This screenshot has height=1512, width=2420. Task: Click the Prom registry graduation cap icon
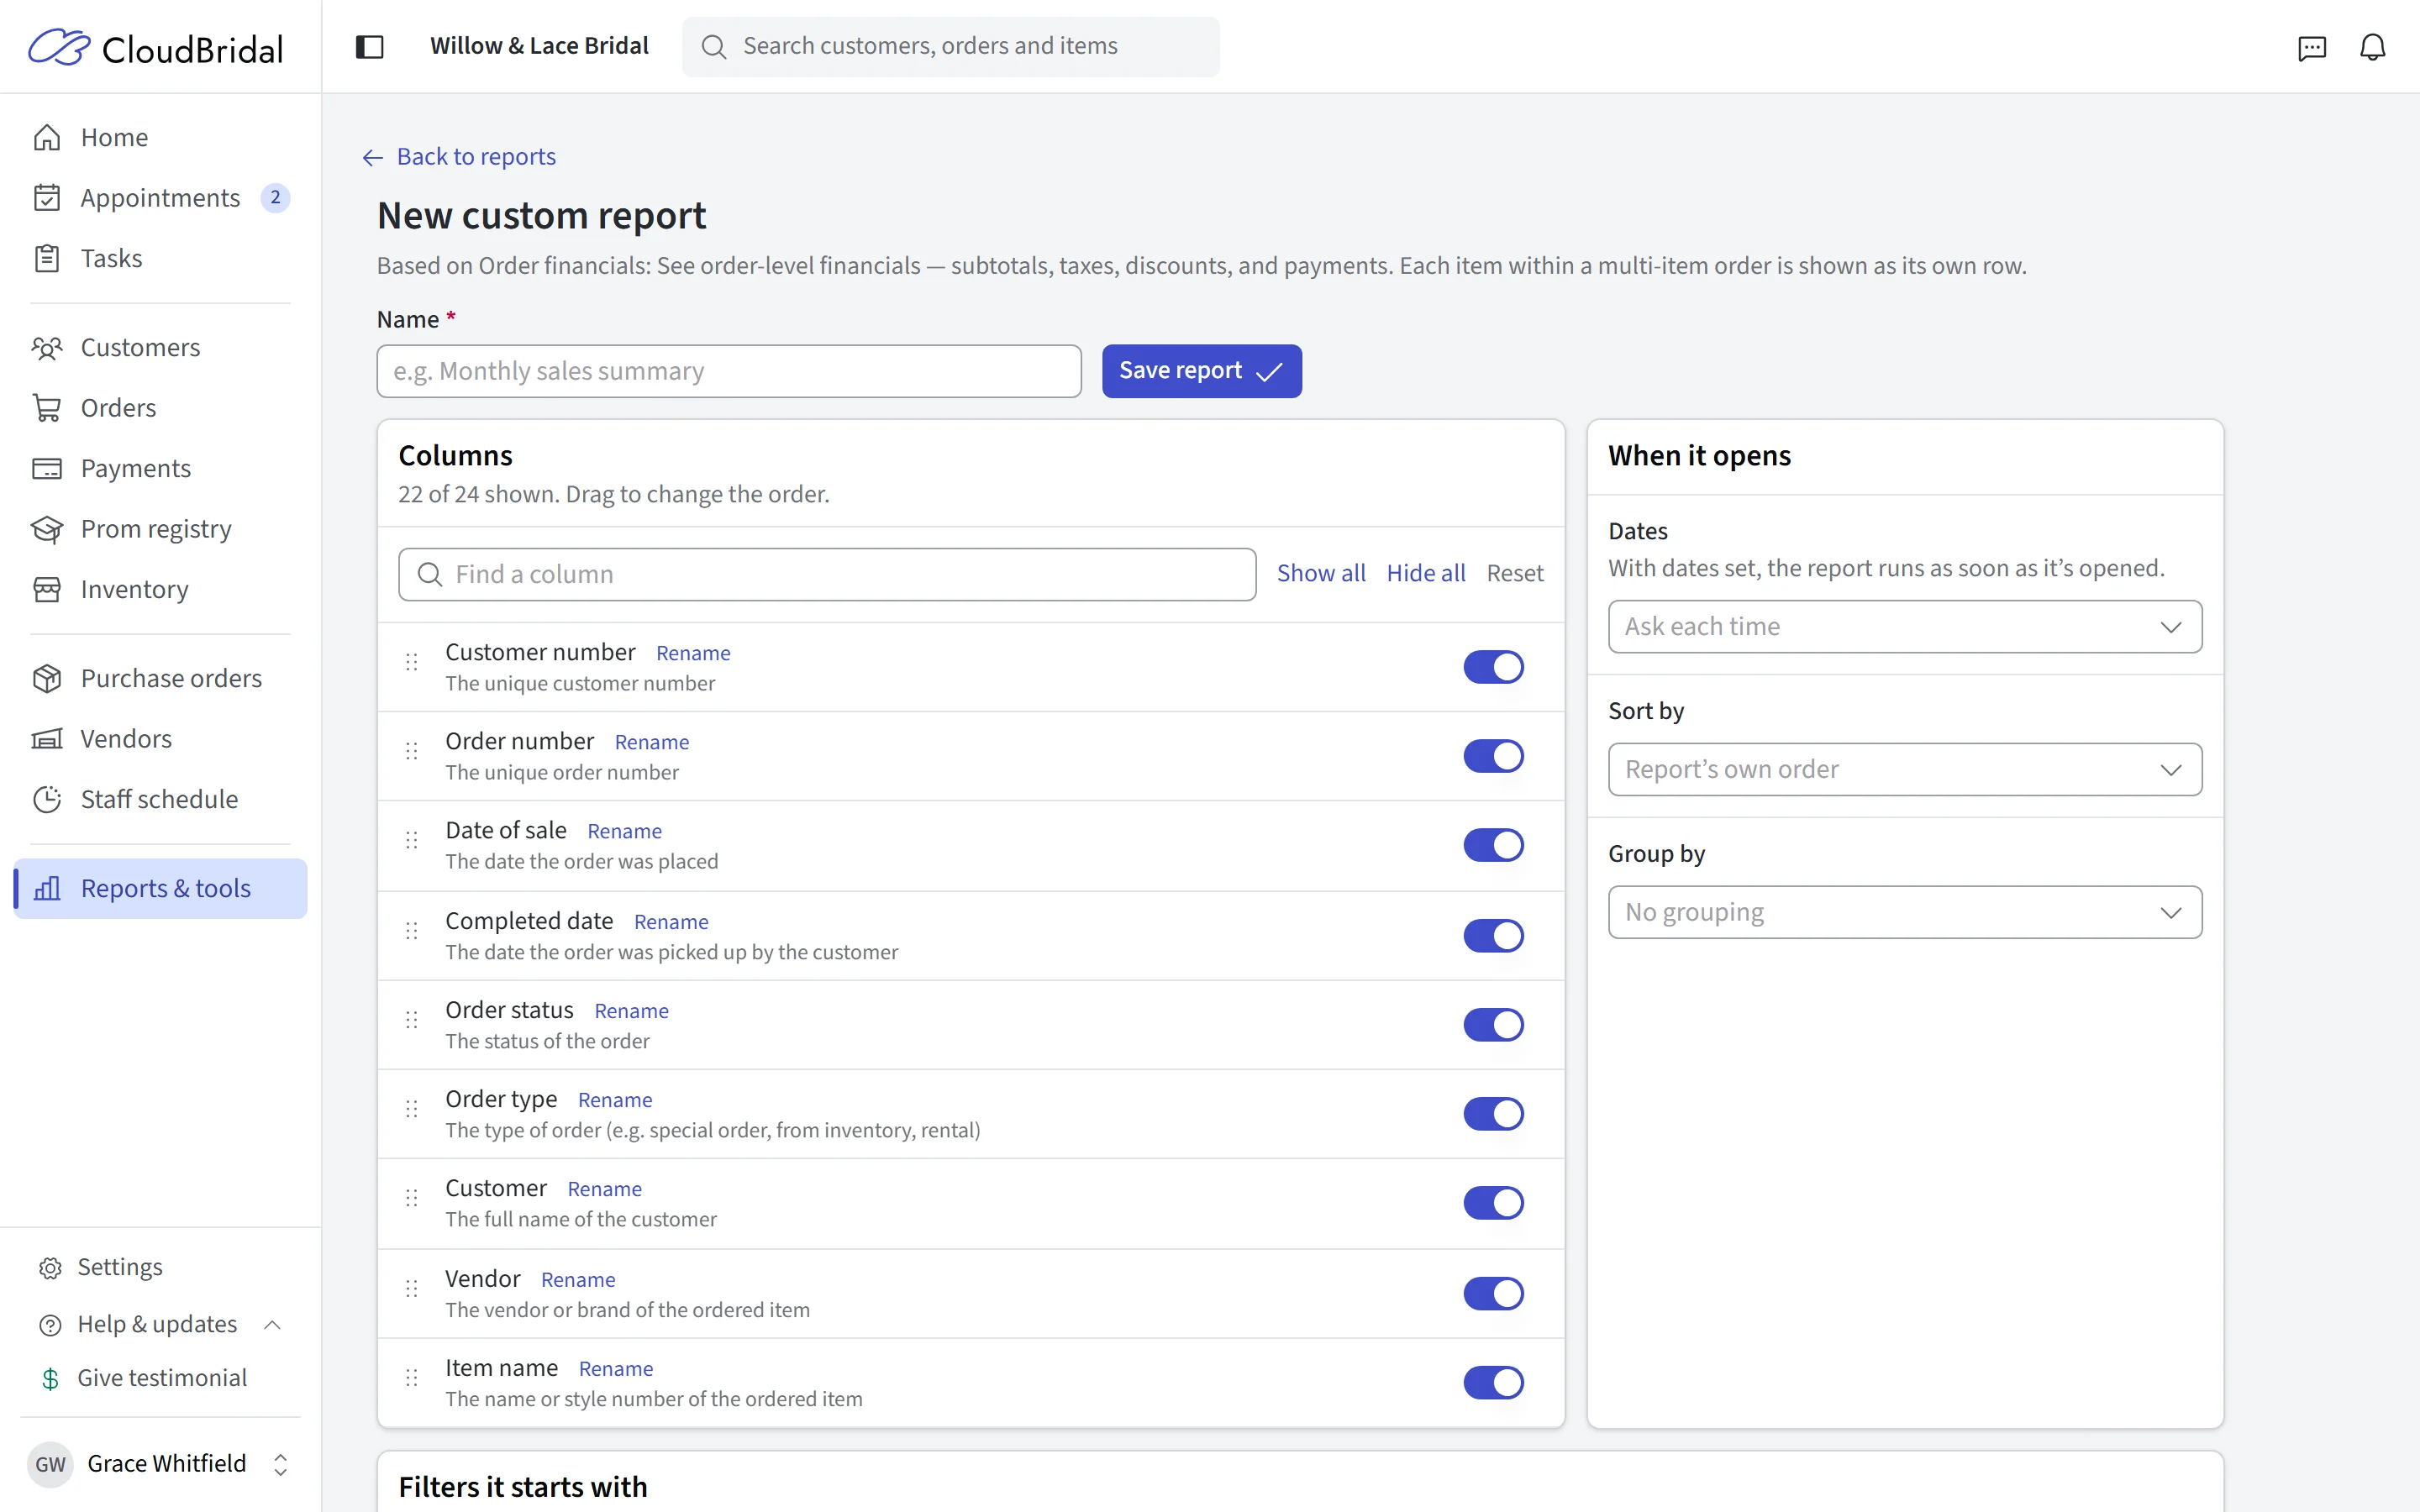47,529
